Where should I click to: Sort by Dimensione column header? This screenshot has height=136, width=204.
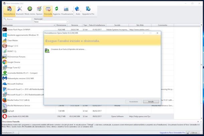coord(61,25)
